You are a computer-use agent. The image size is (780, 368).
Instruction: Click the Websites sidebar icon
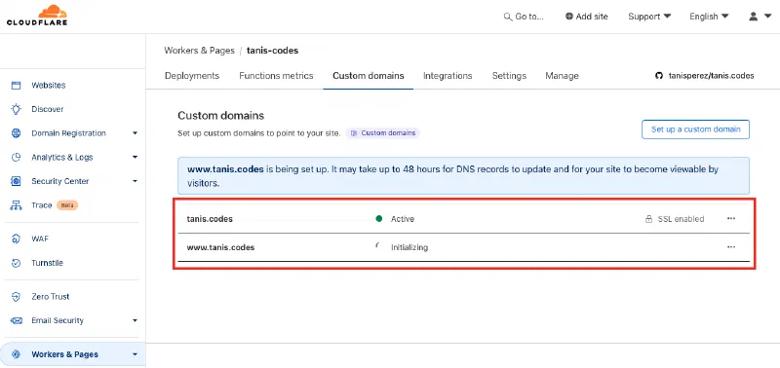pyautogui.click(x=16, y=86)
